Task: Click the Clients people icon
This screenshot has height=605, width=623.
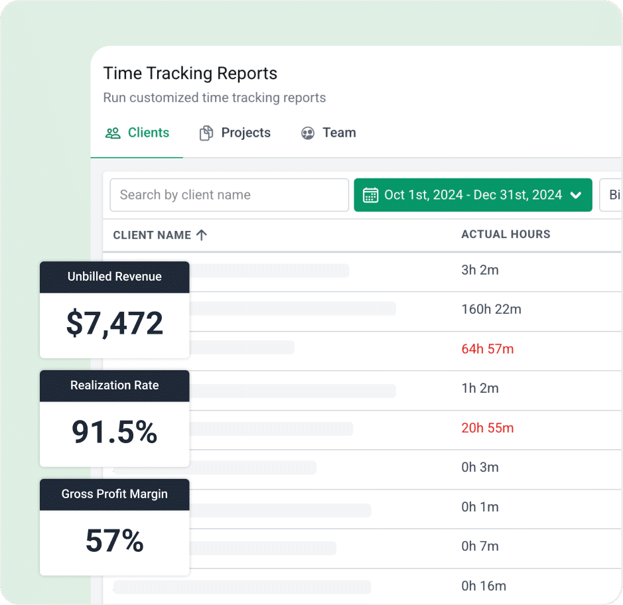Action: pos(113,133)
